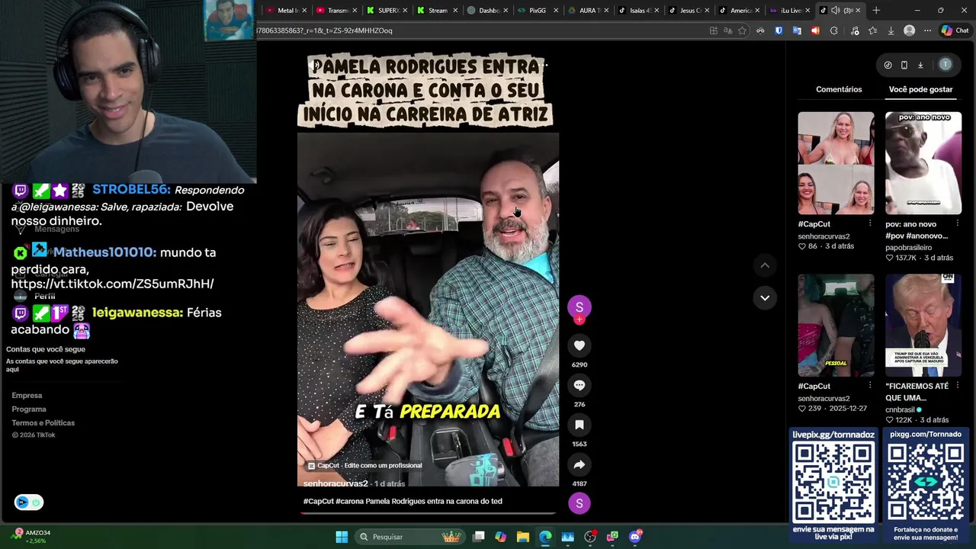This screenshot has width=976, height=549.
Task: Share the video using arrow icon
Action: (x=579, y=464)
